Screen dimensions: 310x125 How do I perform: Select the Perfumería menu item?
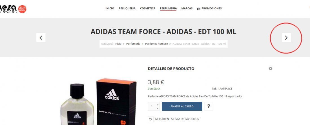coord(168,8)
